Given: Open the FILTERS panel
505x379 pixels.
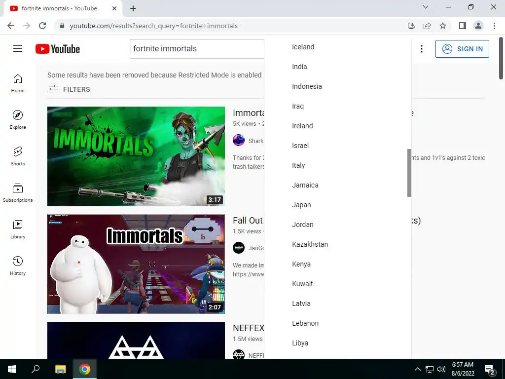Looking at the screenshot, I should tap(69, 89).
